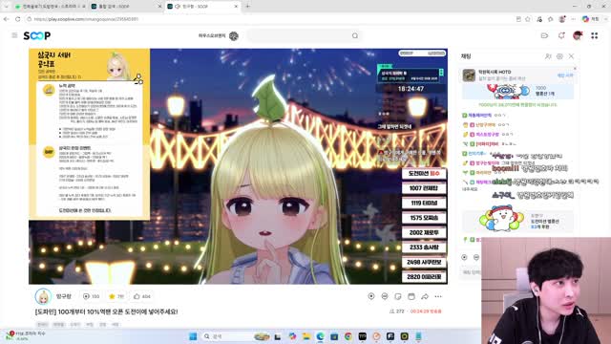Screen dimensions: 611x344
Task: Open Microsoft Edge from taskbar
Action: tap(320, 336)
